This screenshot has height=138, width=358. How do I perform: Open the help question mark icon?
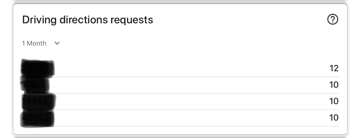333,19
